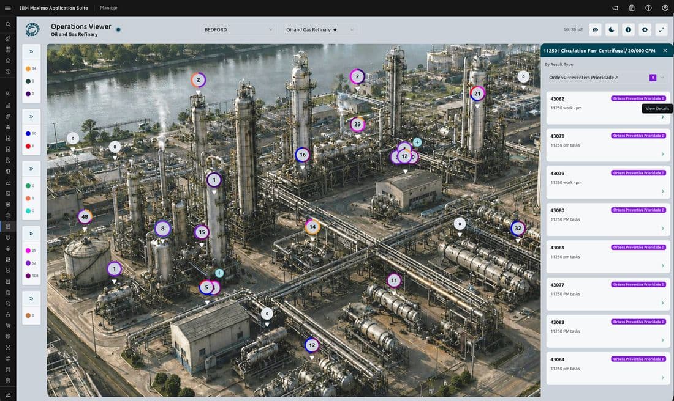The image size is (674, 401).
Task: Click the brown legend dot showing 0
Action: coord(28,315)
